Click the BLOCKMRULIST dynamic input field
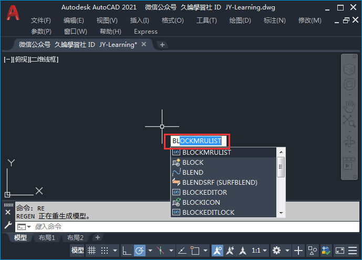 198,141
